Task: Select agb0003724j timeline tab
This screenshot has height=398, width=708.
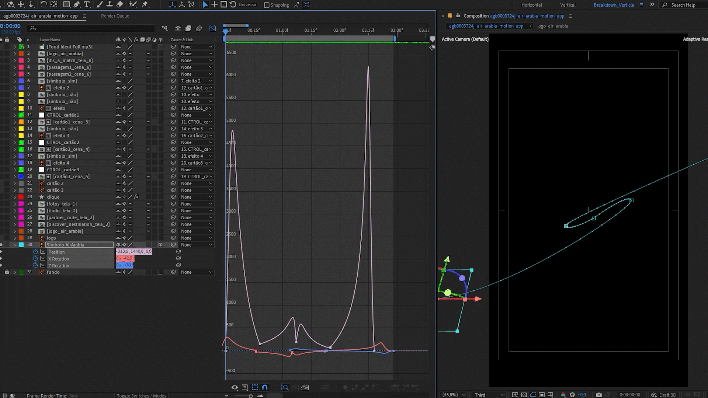Action: click(x=41, y=16)
